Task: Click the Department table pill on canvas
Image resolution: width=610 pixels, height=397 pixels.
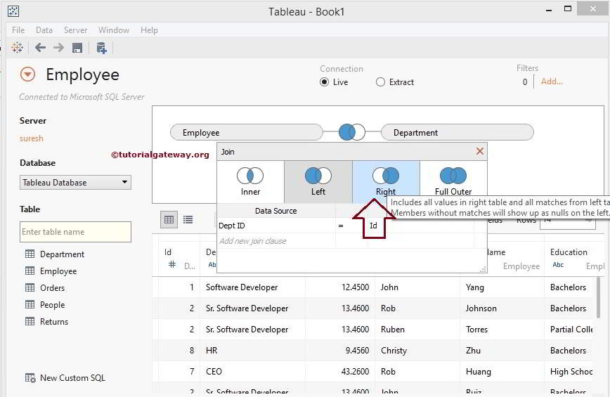Action: pos(457,132)
